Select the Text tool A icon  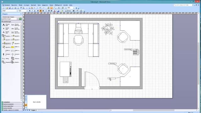[x=59, y=8]
